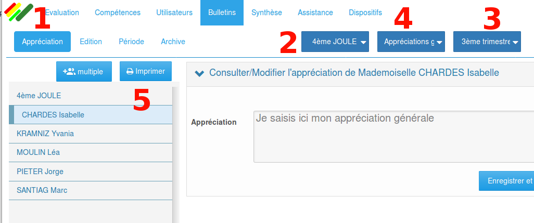The width and height of the screenshot is (534, 223).
Task: Open the Synthèse menu tab
Action: [x=266, y=12]
